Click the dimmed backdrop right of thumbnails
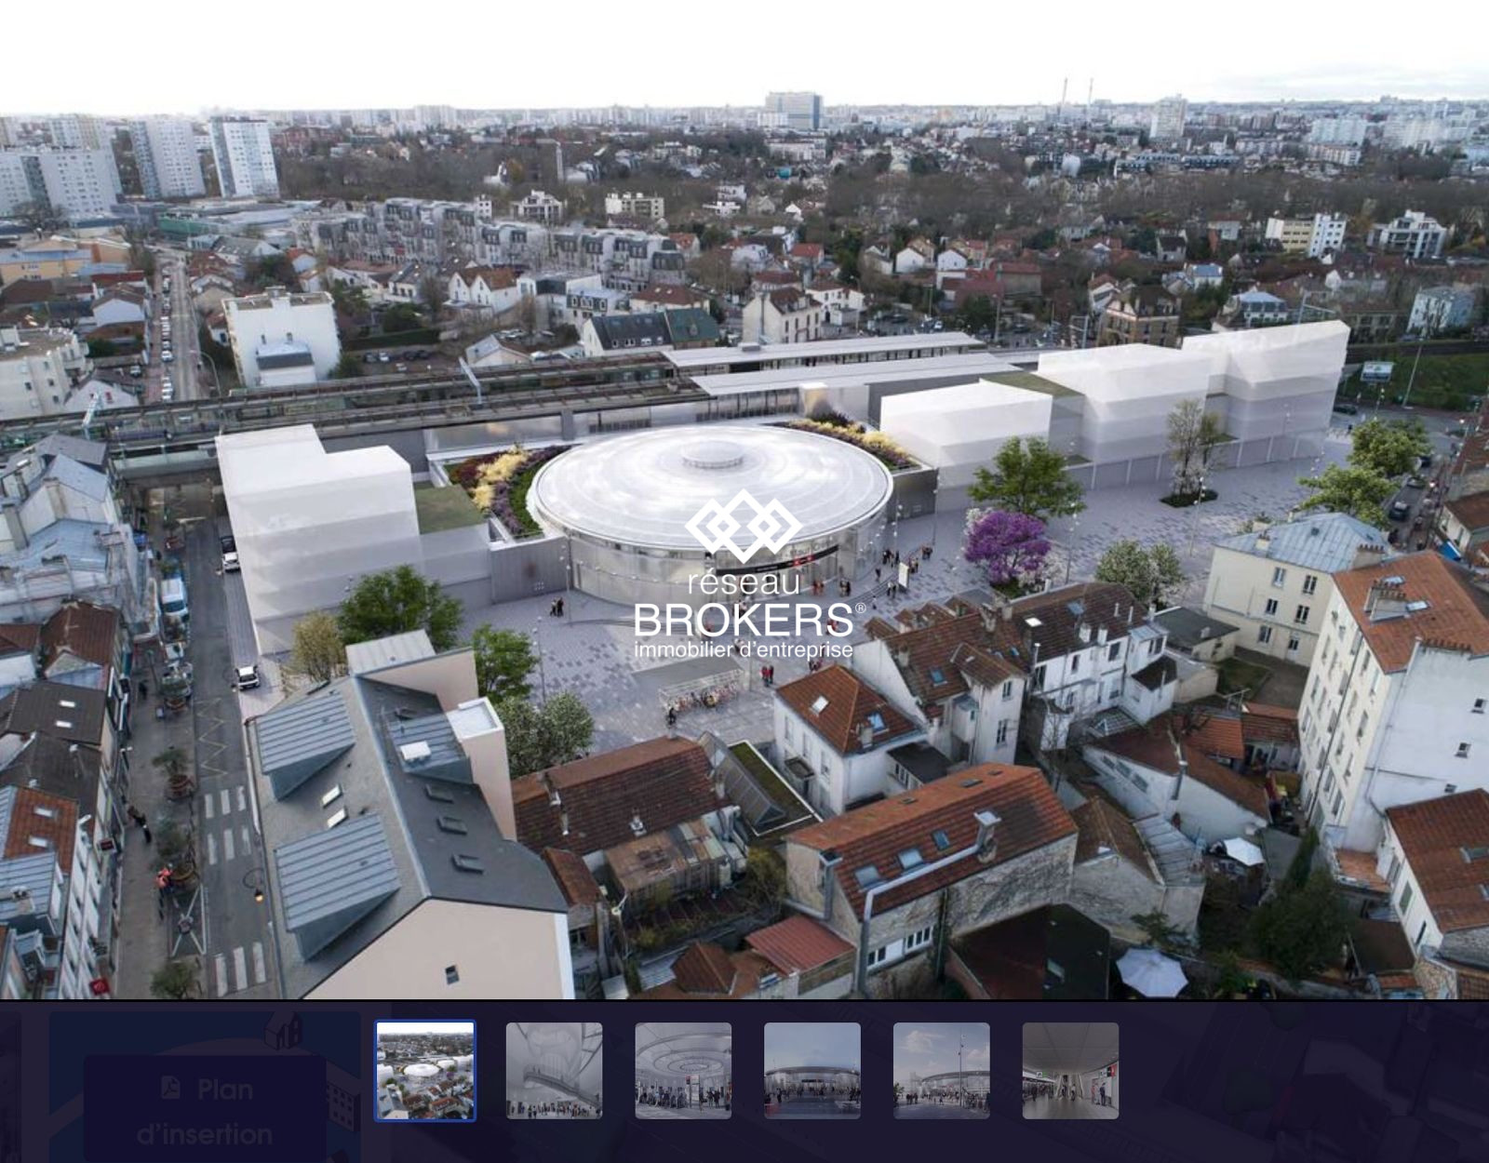Viewport: 1489px width, 1163px height. point(1303,1079)
